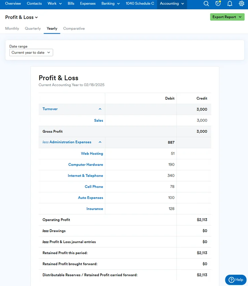Switch to the Quarterly tab
The height and width of the screenshot is (286, 248).
tap(33, 29)
